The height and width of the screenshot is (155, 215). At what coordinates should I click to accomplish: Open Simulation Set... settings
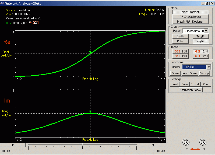point(191,90)
